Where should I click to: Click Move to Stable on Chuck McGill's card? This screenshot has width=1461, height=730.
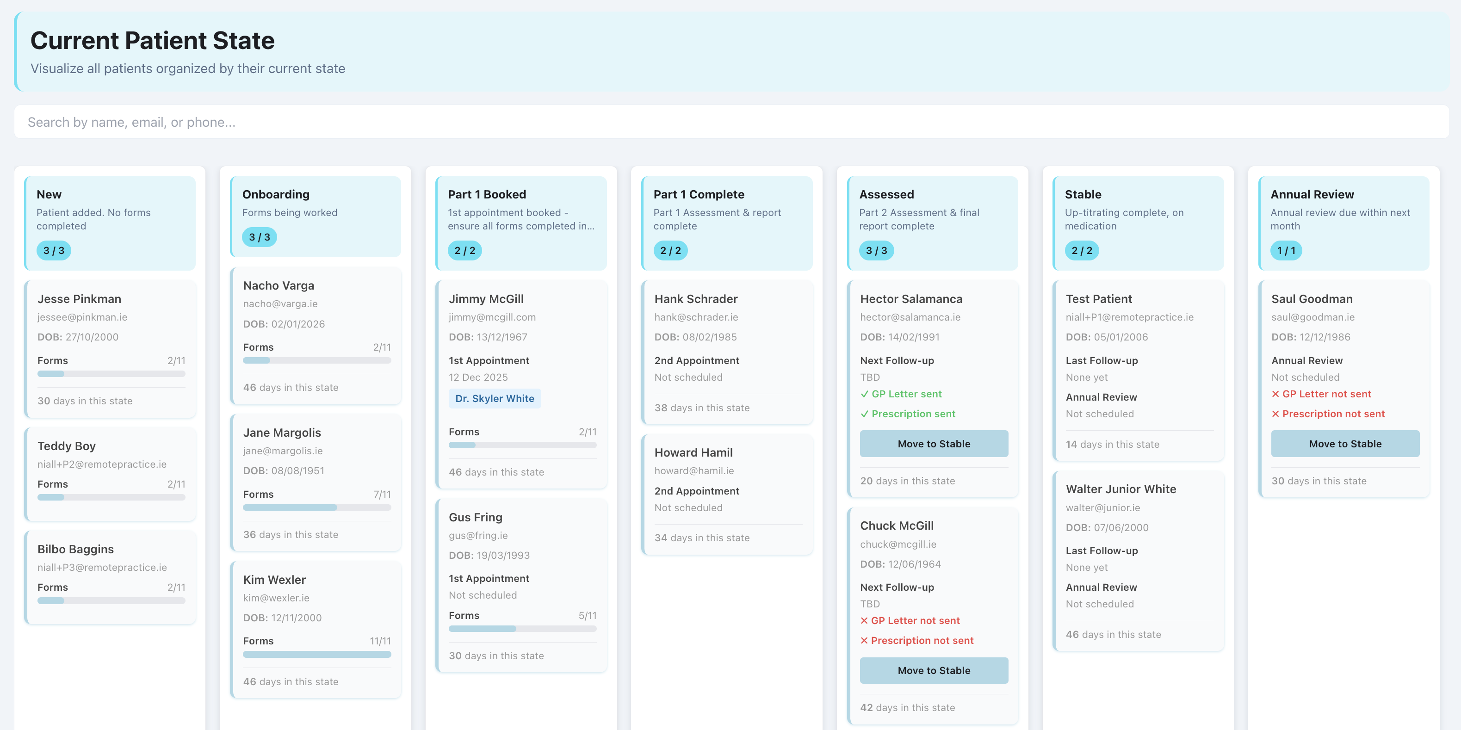click(934, 670)
